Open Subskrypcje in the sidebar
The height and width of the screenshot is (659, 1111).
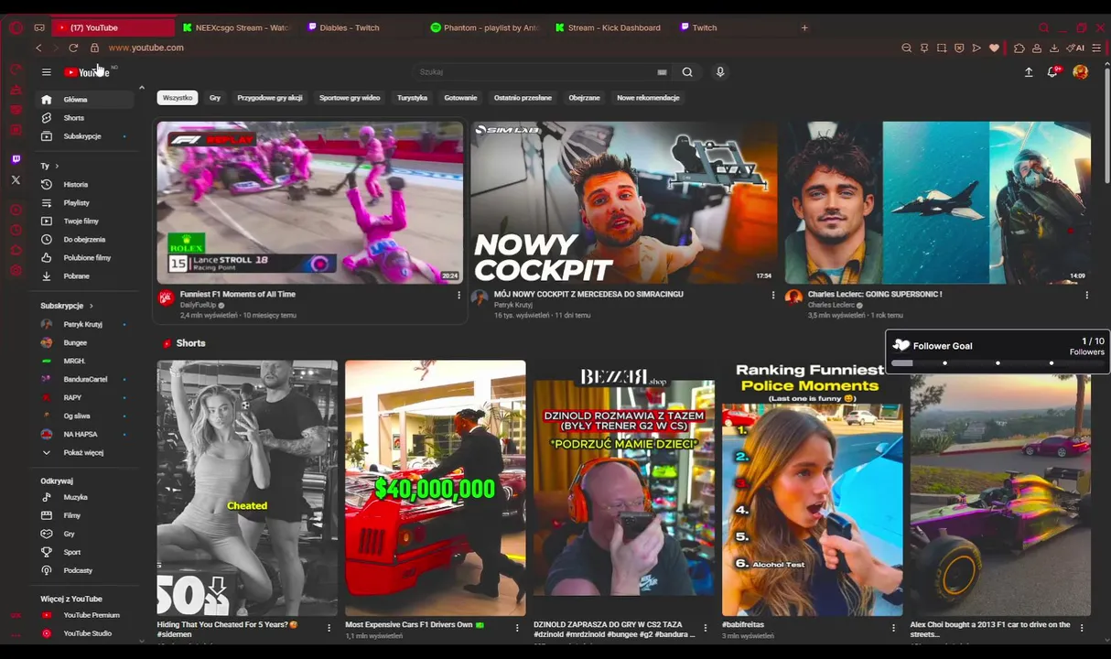pos(82,135)
